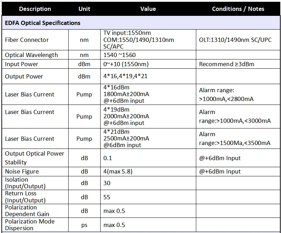
Task: Select the "EDFA Optical Specifications" section row
Action: tap(43, 23)
